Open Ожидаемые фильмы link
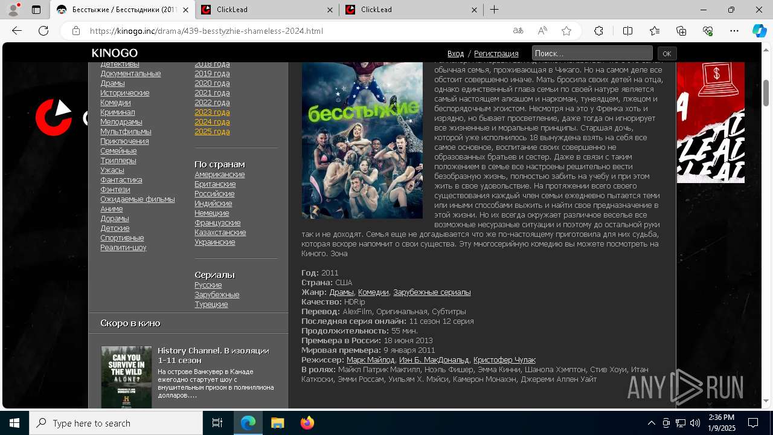 (x=138, y=199)
